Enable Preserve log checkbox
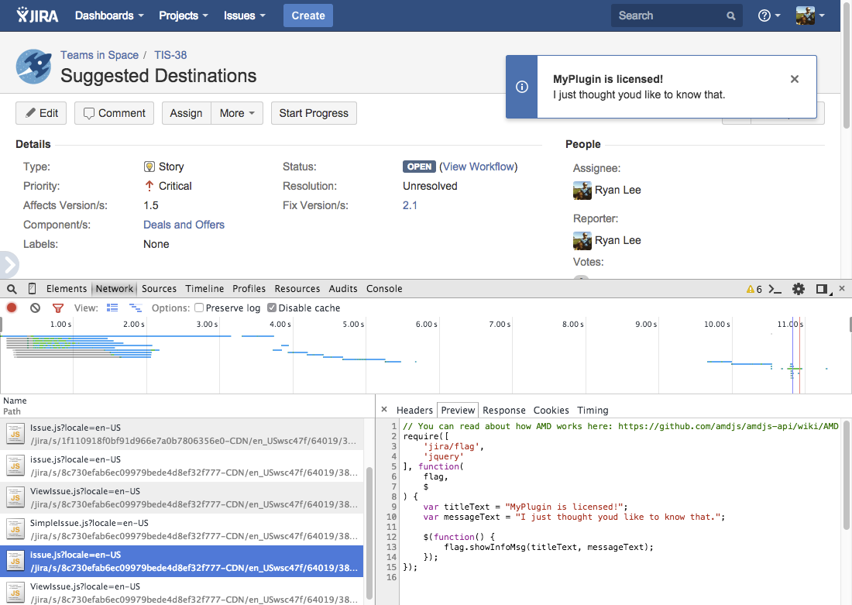Viewport: 852px width, 605px height. click(199, 308)
